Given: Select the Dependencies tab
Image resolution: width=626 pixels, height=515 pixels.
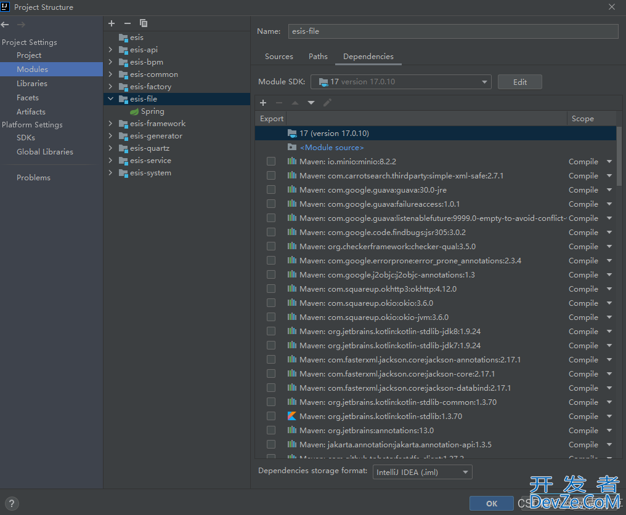Looking at the screenshot, I should click(368, 57).
